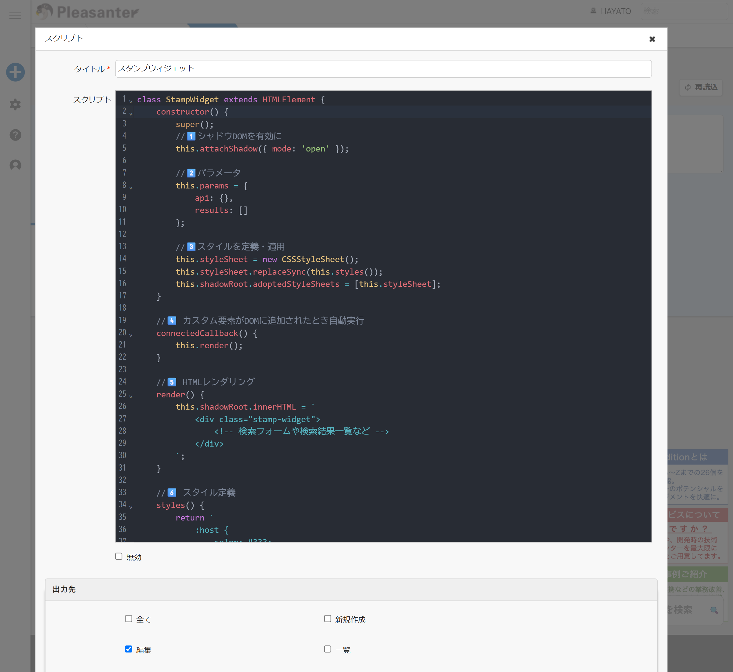The height and width of the screenshot is (672, 733).
Task: Check the 一覧 output option
Action: 327,649
